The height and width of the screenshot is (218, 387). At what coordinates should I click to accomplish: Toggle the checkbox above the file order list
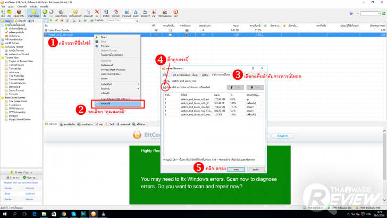165,87
